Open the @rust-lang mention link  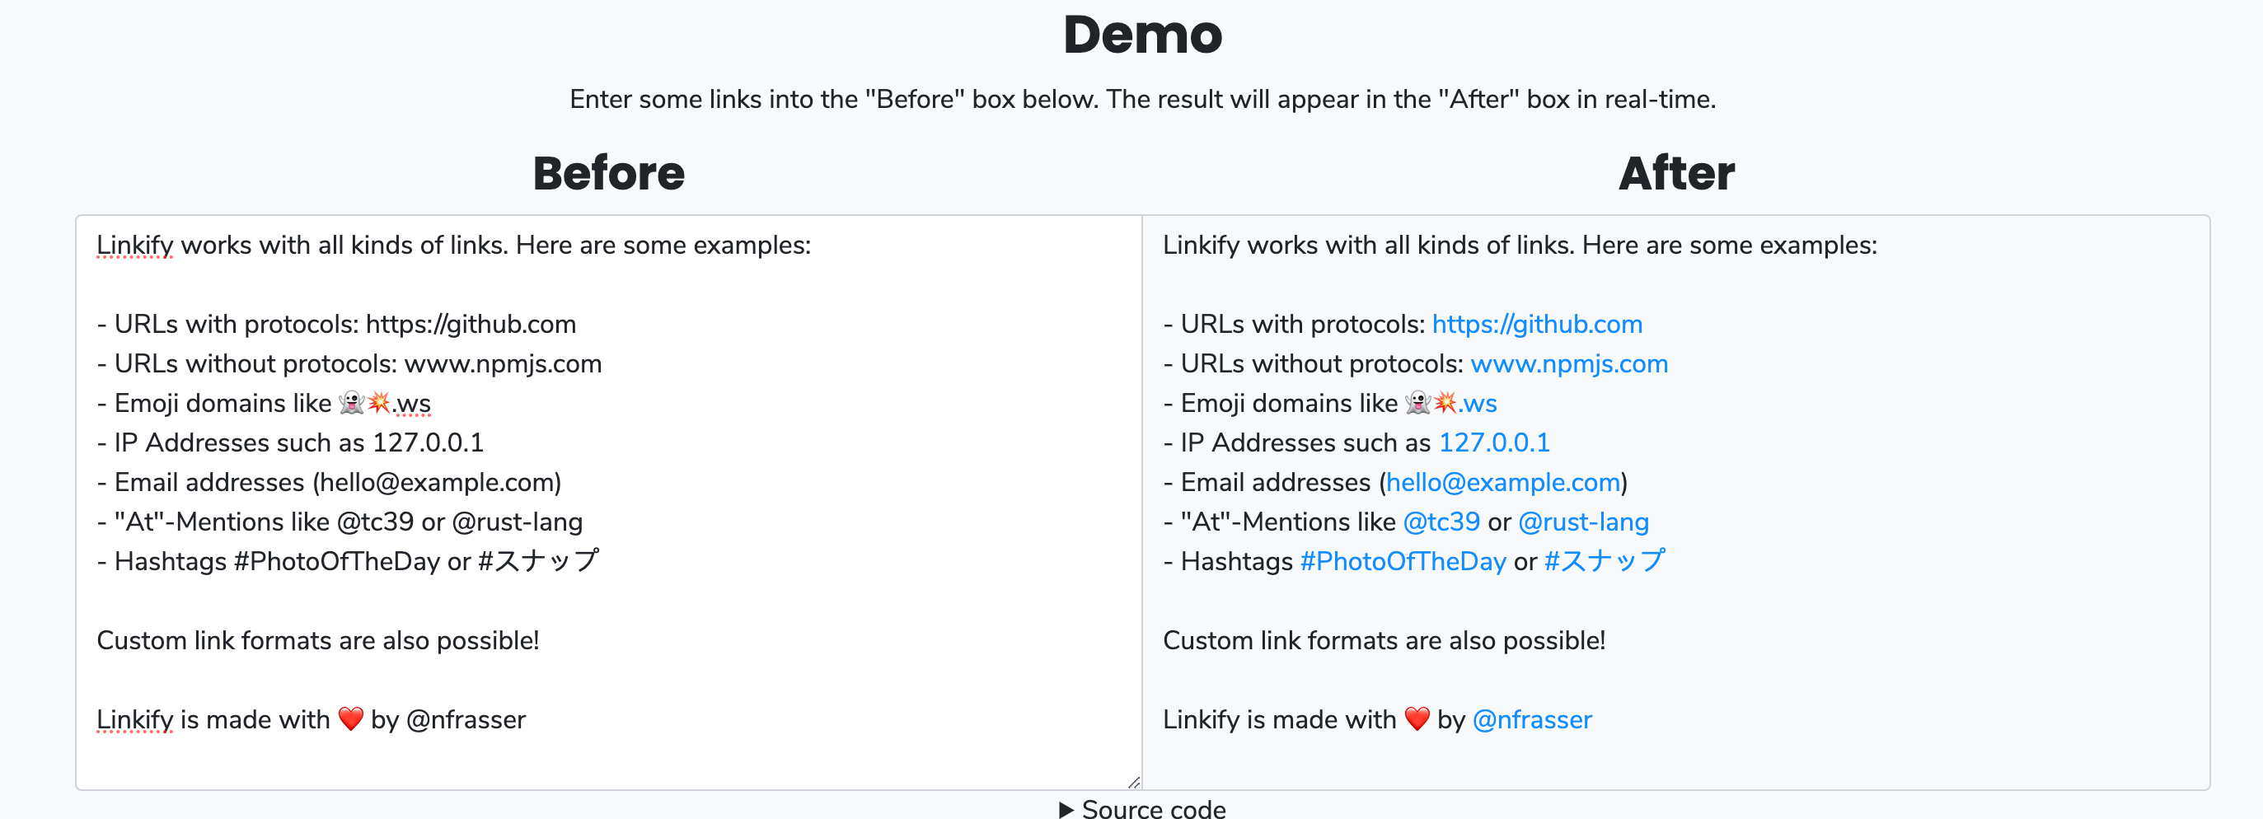[x=1583, y=522]
